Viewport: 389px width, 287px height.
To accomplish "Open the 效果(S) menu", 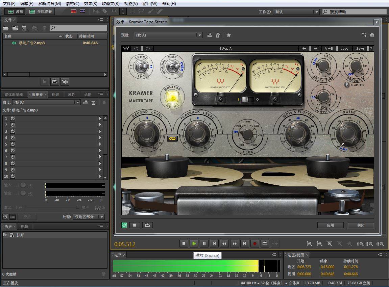I will pos(91,4).
